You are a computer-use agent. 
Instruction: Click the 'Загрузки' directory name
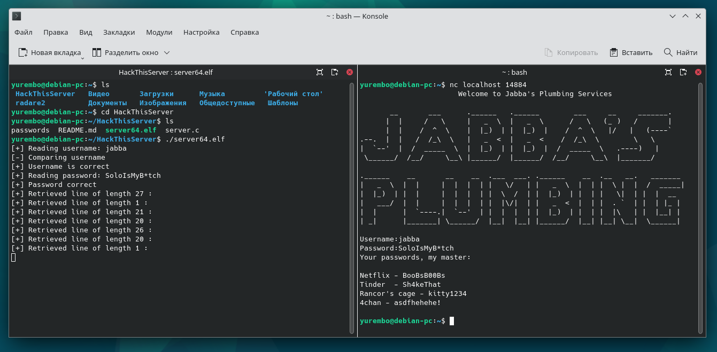pyautogui.click(x=157, y=94)
